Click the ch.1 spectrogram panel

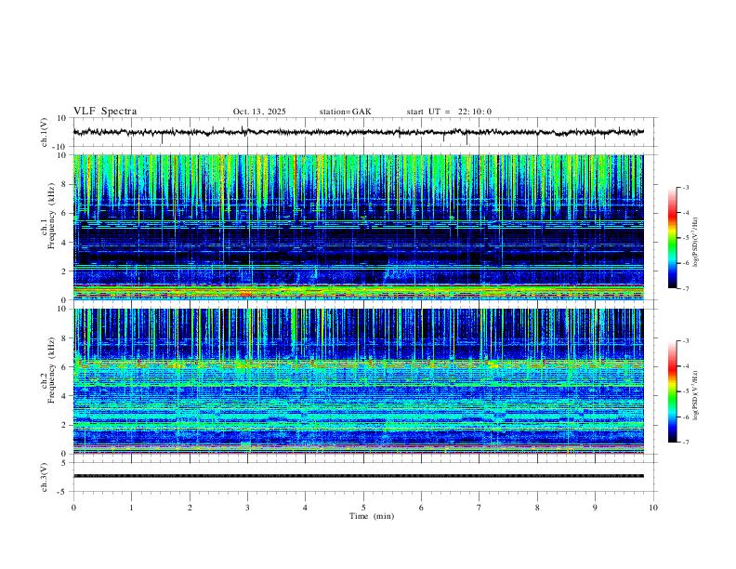[x=359, y=227]
